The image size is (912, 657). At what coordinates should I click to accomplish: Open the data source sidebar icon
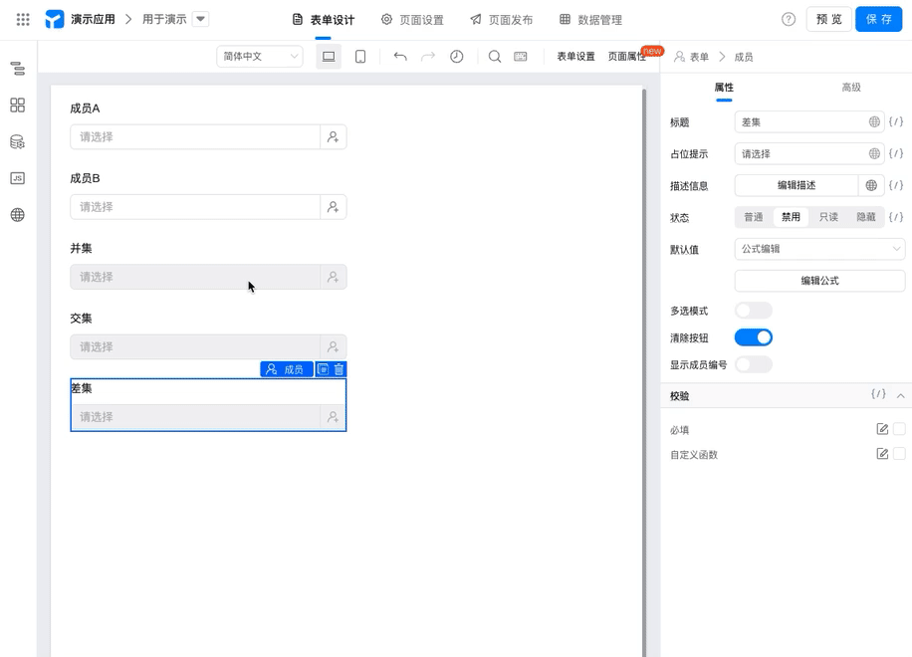pyautogui.click(x=18, y=142)
